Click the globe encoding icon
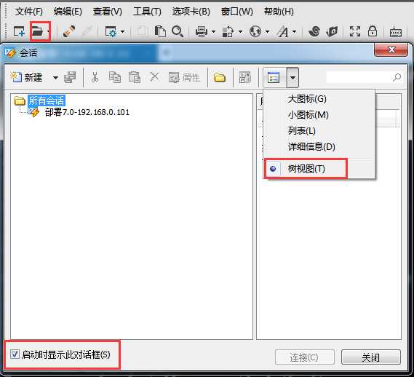The width and height of the screenshot is (414, 377). point(255,31)
